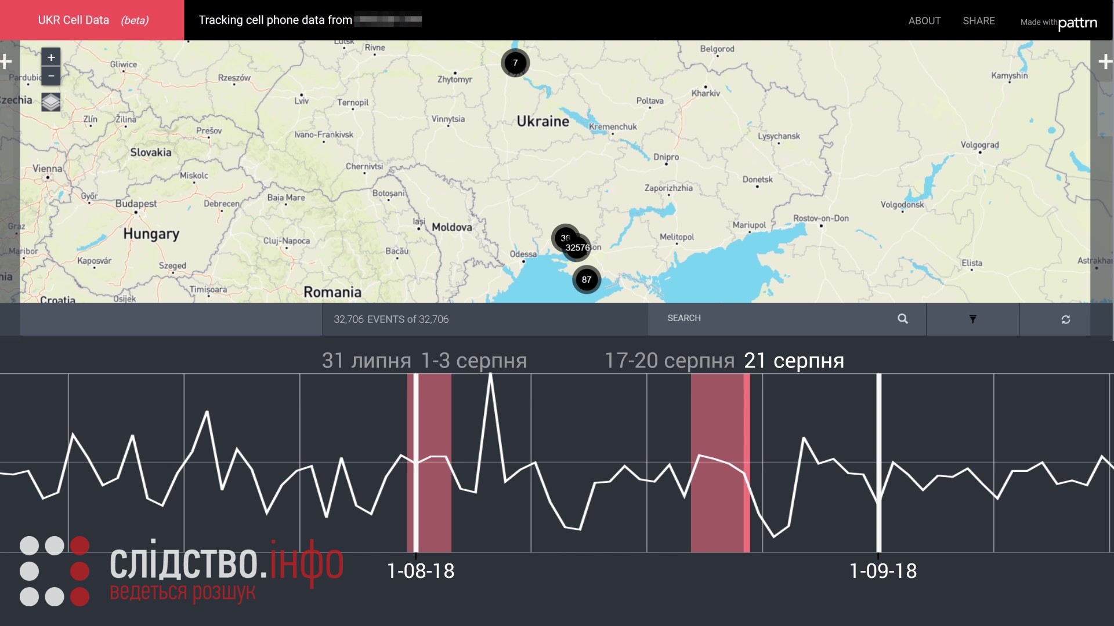
Task: Open the cluster marker labeled 7
Action: pos(515,63)
